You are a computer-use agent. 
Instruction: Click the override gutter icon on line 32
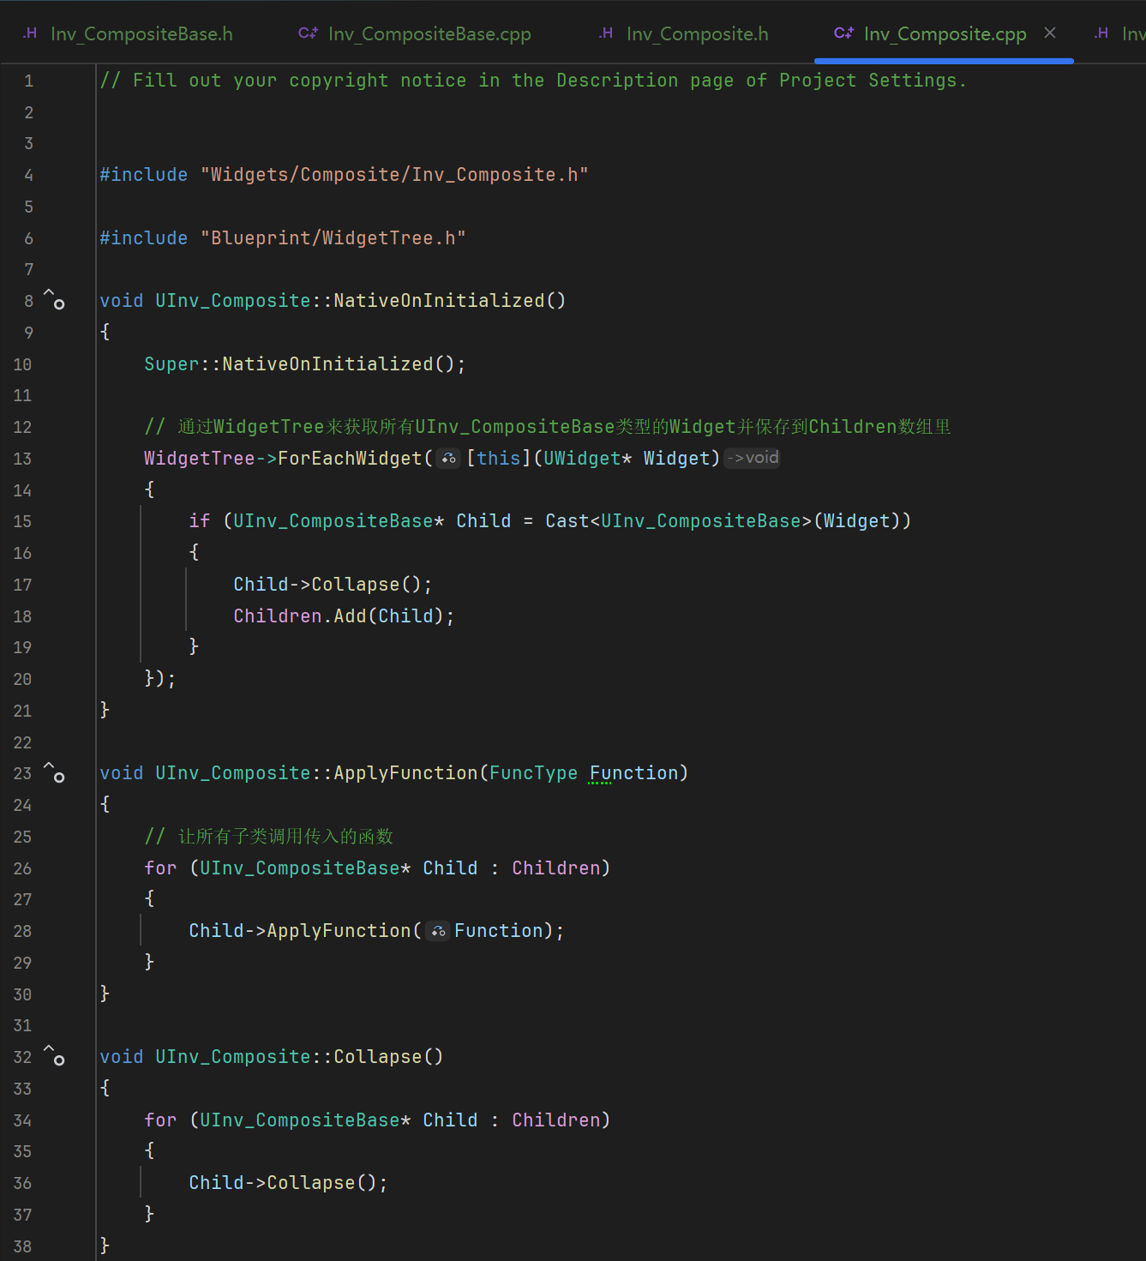(x=54, y=1055)
